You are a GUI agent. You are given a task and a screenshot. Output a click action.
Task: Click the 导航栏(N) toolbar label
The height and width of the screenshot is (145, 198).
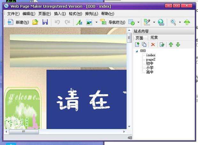pos(117,22)
